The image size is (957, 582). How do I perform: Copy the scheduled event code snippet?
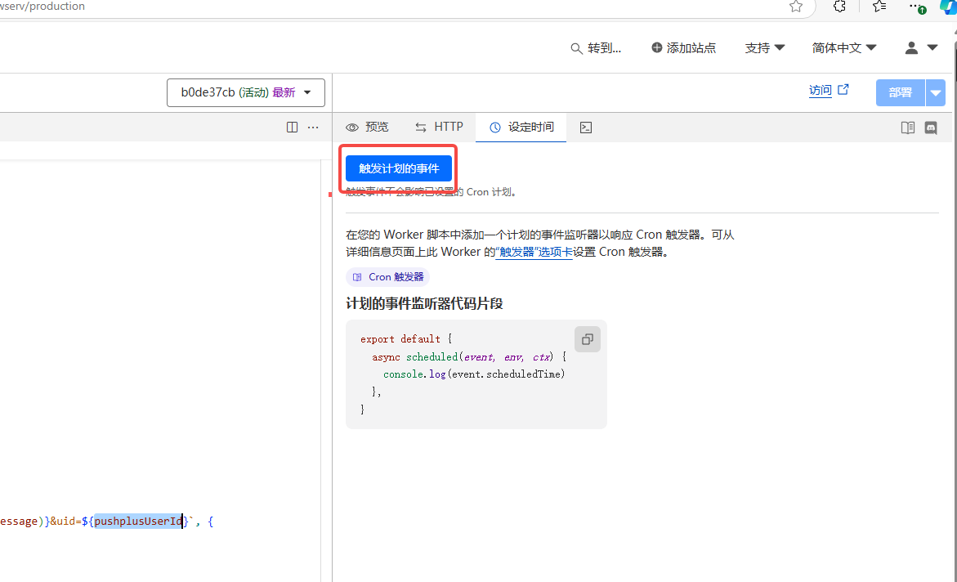point(587,339)
